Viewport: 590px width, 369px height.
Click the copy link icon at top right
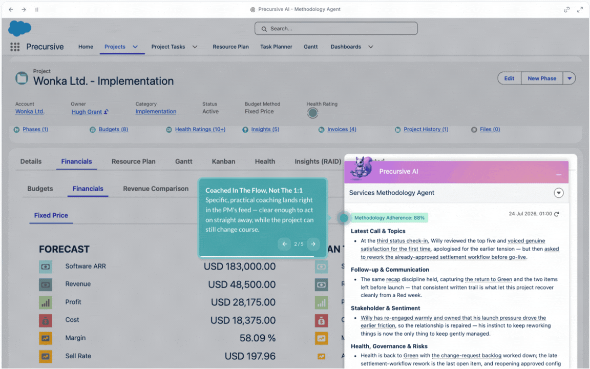(566, 9)
